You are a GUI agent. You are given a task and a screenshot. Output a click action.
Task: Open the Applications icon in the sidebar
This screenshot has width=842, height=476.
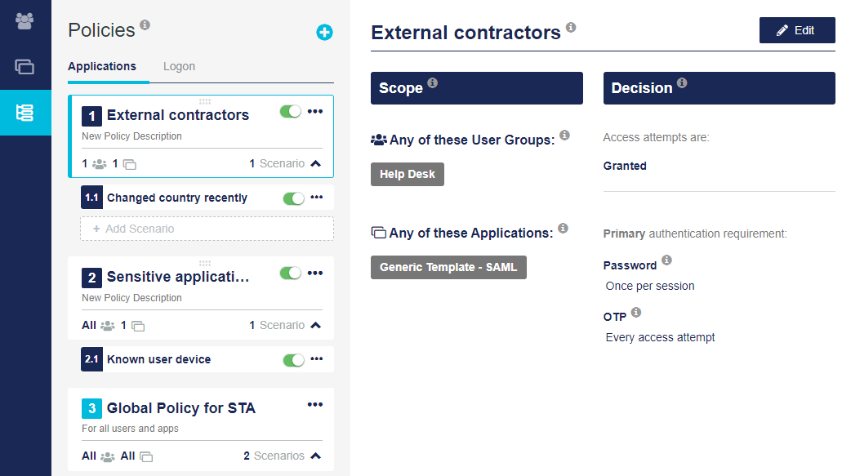coord(25,67)
